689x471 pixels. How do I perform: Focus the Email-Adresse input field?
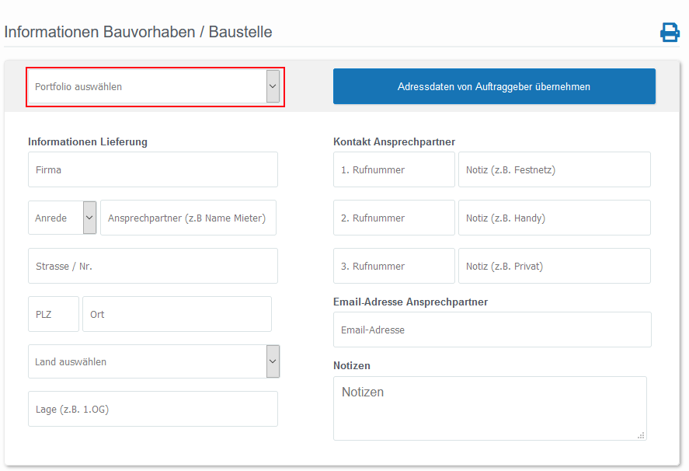click(x=492, y=330)
